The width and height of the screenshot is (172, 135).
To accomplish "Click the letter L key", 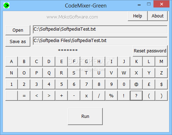I will click(149, 62).
